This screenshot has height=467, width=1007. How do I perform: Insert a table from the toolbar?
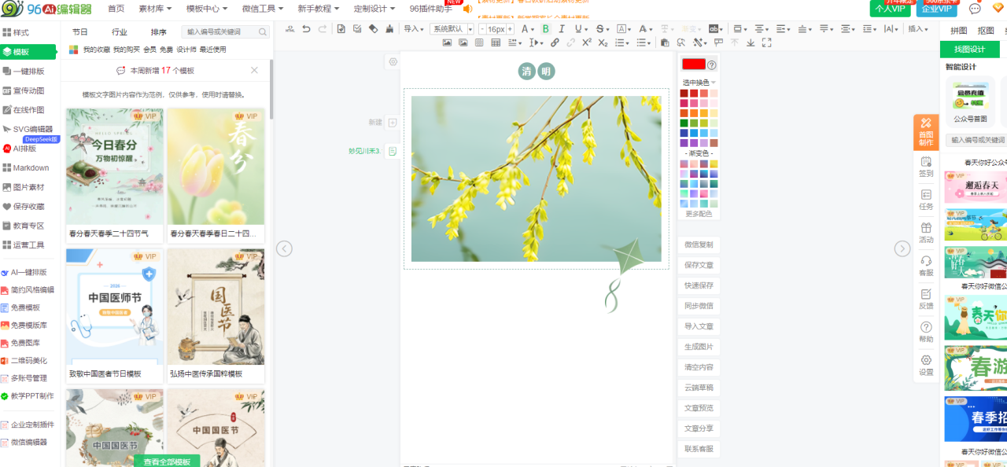pyautogui.click(x=496, y=42)
